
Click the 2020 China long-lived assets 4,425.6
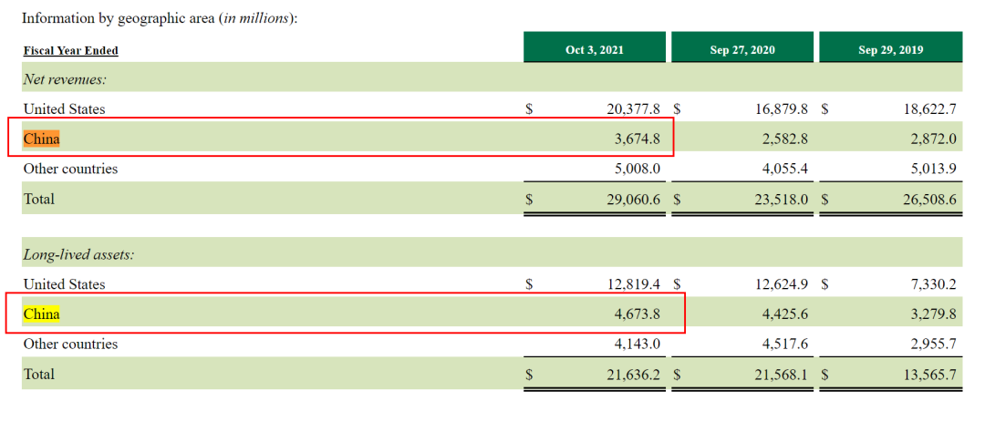(784, 314)
